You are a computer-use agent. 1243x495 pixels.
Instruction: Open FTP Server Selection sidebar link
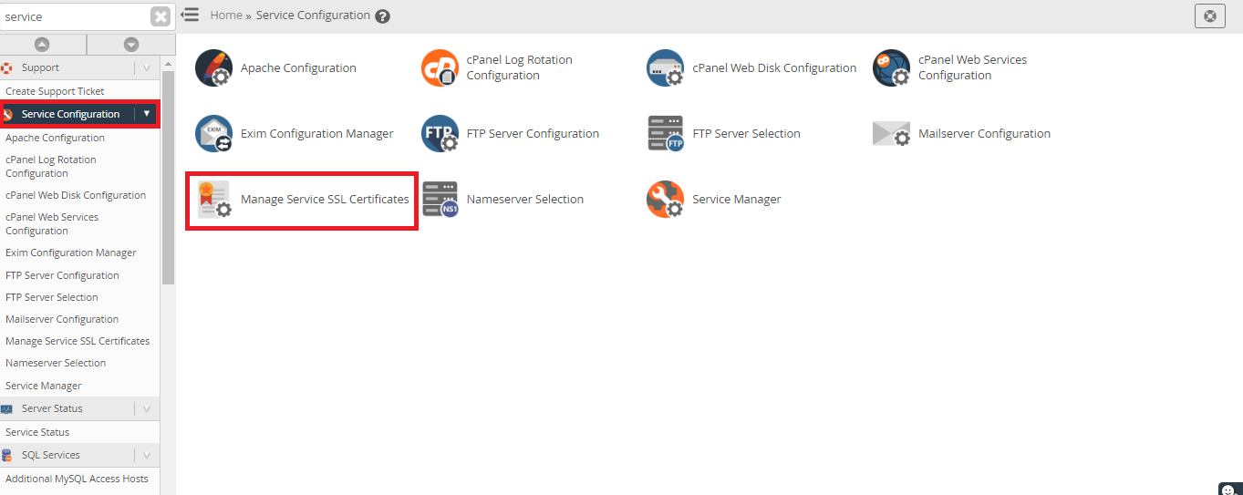click(x=52, y=298)
